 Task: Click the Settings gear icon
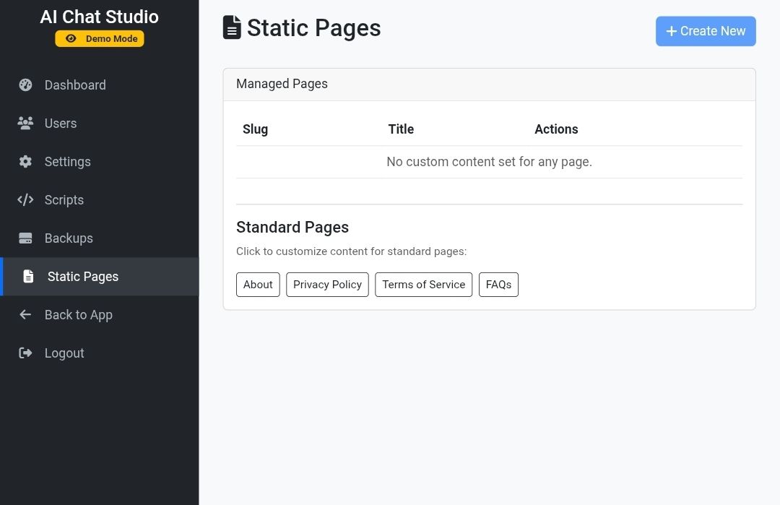[x=25, y=162]
